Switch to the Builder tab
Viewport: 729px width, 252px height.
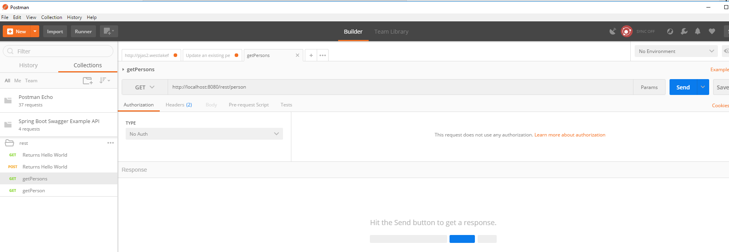pyautogui.click(x=353, y=32)
